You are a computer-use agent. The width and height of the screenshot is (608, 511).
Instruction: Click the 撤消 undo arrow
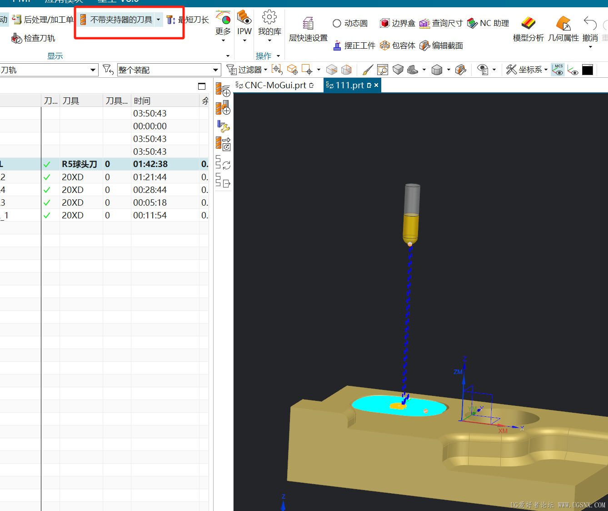590,24
